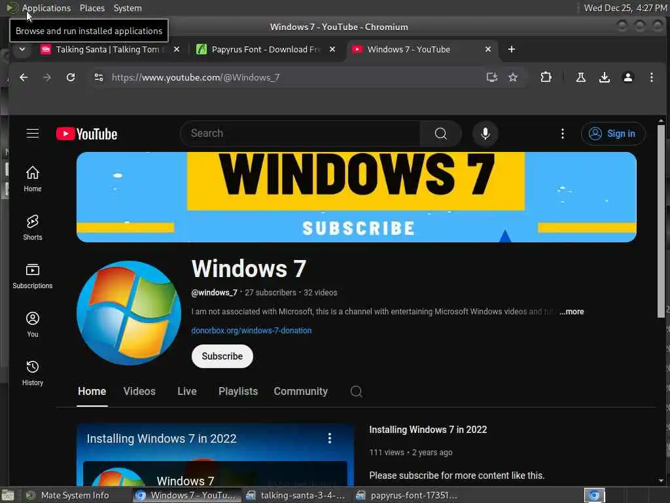This screenshot has width=670, height=503.
Task: Open the channel Community tab
Action: [x=300, y=391]
